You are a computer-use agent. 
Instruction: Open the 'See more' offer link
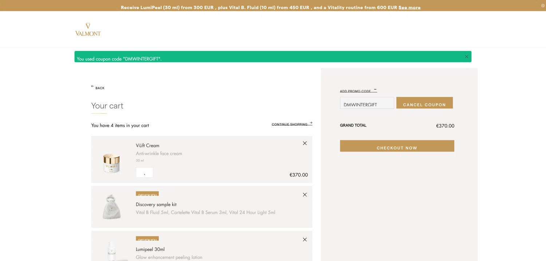409,7
